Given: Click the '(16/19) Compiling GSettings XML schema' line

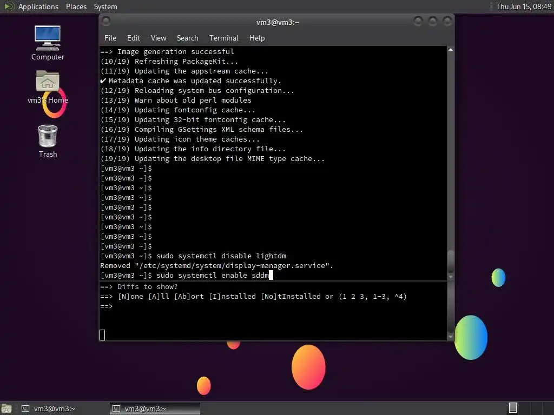Looking at the screenshot, I should [201, 130].
